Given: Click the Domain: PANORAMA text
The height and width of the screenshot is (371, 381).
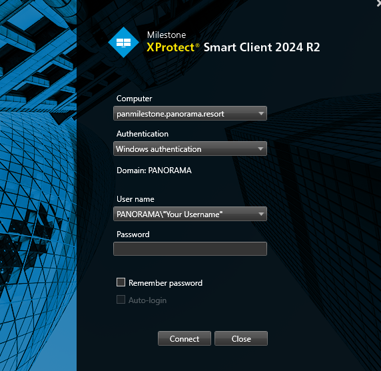Looking at the screenshot, I should point(154,171).
